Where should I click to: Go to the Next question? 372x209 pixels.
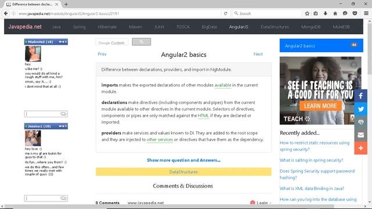258,54
